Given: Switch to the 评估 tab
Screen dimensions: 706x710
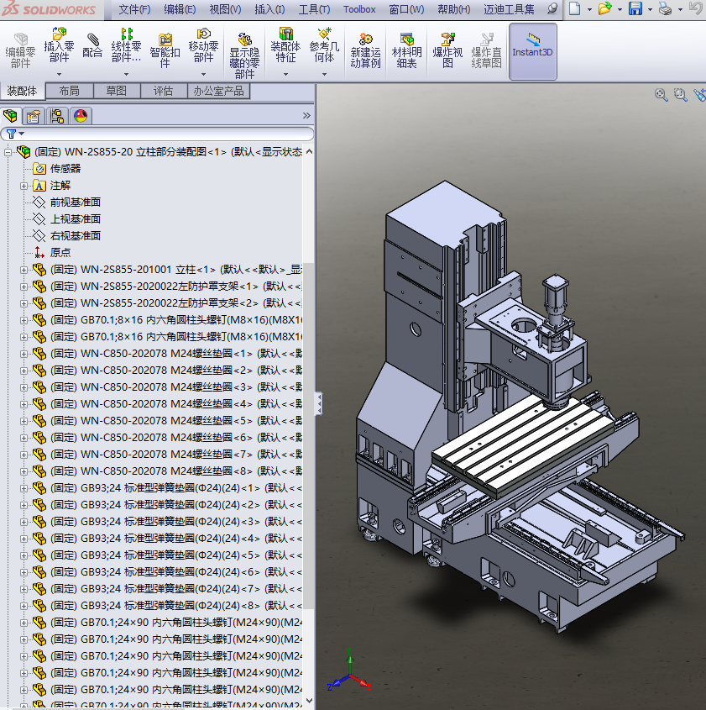Looking at the screenshot, I should click(163, 91).
